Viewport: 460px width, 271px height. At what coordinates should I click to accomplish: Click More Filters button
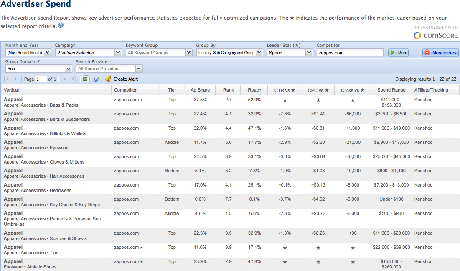440,53
